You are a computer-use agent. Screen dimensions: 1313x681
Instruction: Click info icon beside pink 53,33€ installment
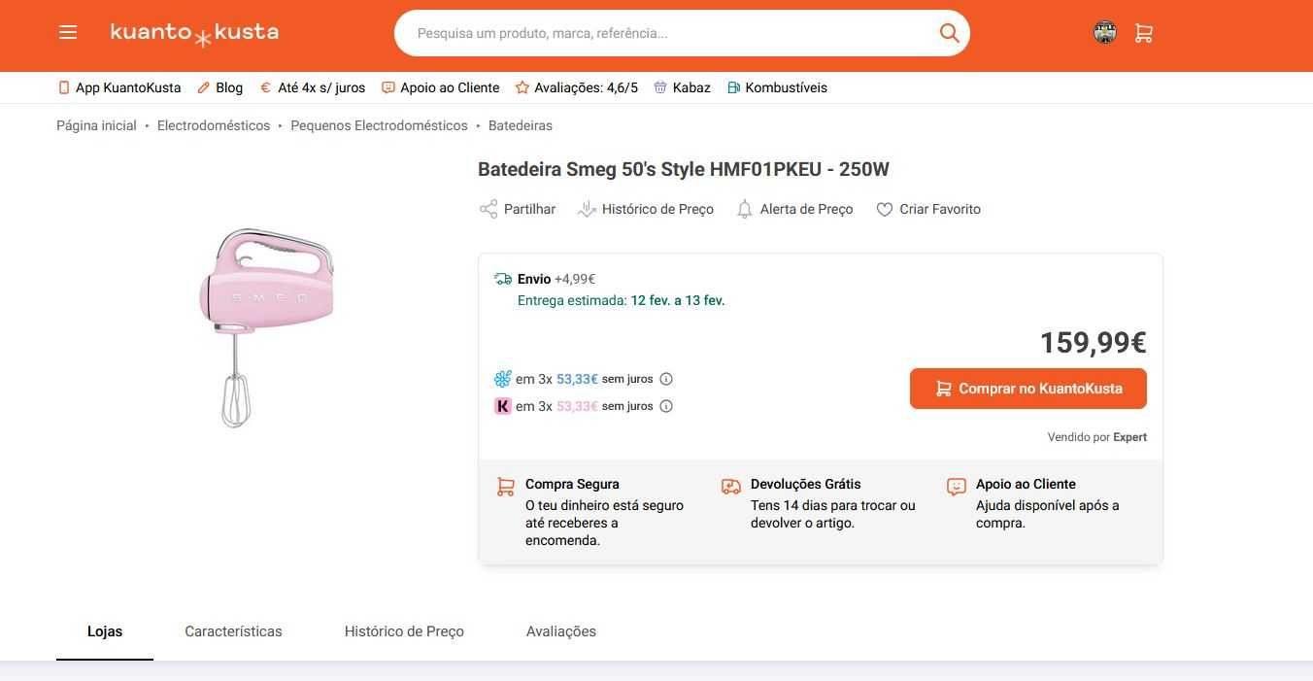[666, 406]
